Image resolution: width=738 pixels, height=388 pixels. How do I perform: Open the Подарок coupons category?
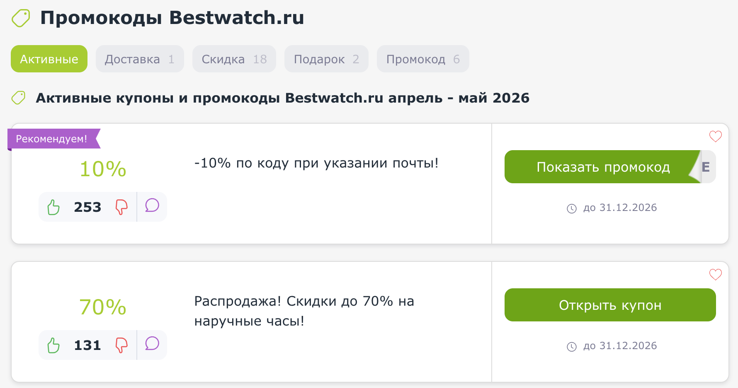(x=326, y=59)
